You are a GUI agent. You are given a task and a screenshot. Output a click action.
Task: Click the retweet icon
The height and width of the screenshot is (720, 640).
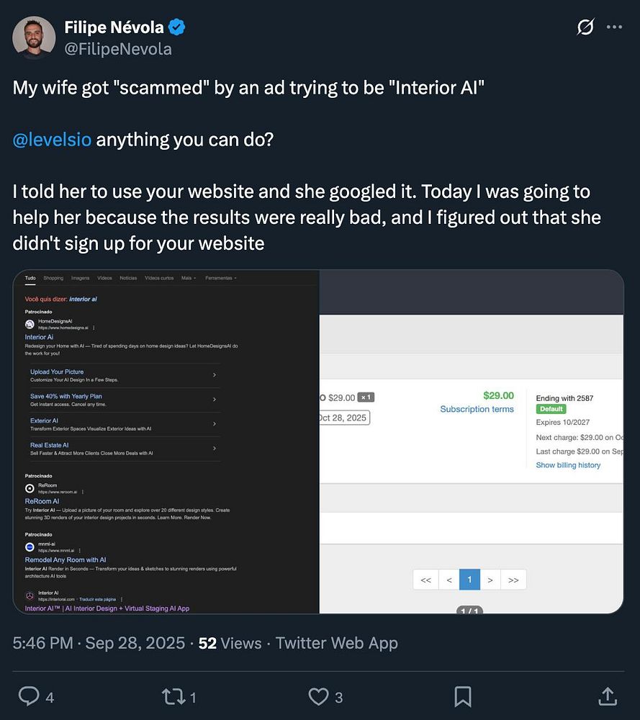click(x=173, y=696)
